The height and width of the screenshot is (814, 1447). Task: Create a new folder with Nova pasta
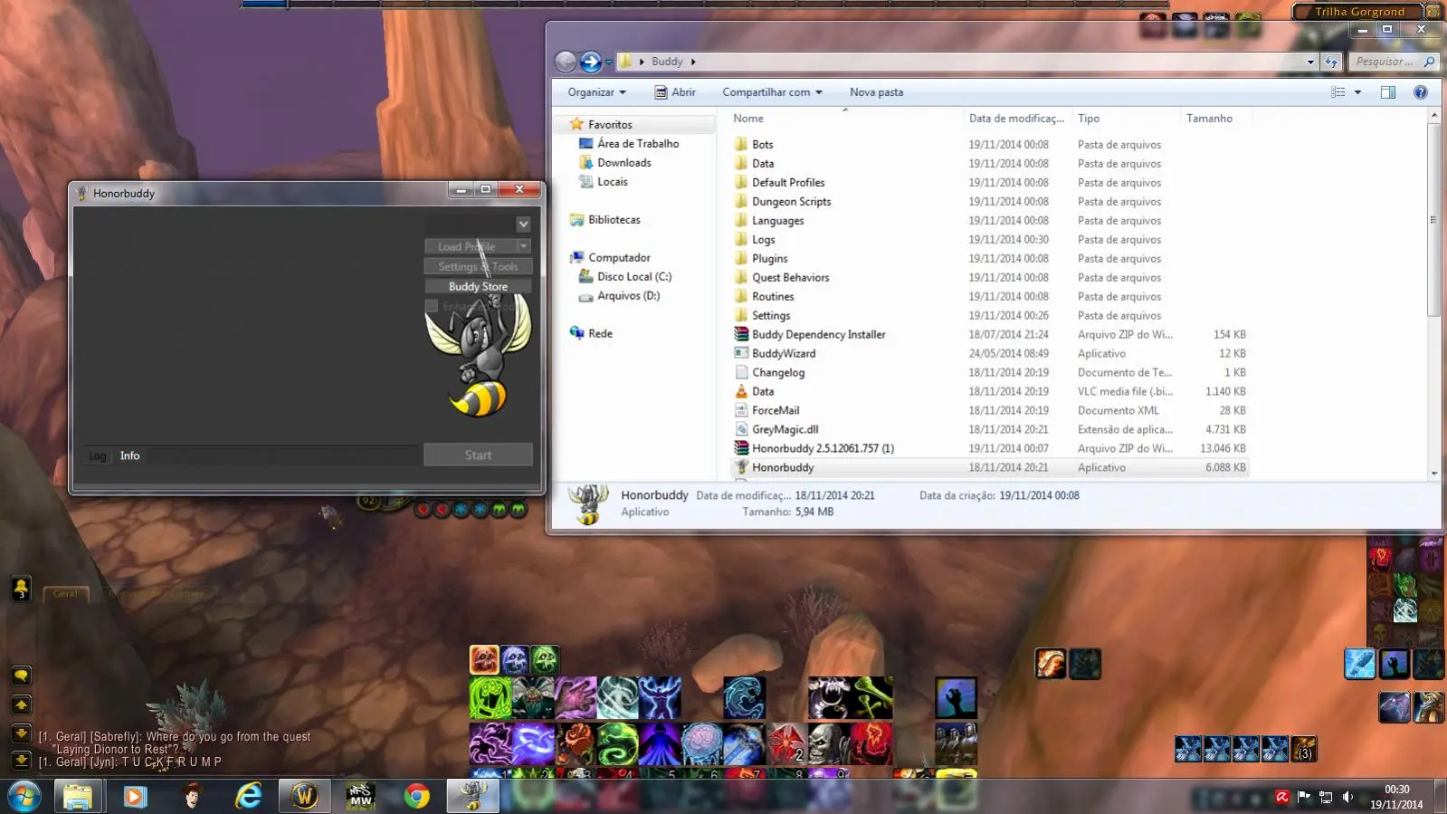coord(876,92)
